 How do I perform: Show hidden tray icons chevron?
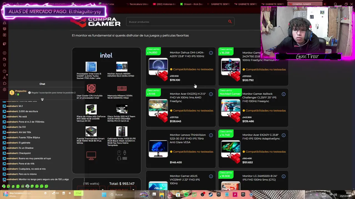(x=311, y=195)
